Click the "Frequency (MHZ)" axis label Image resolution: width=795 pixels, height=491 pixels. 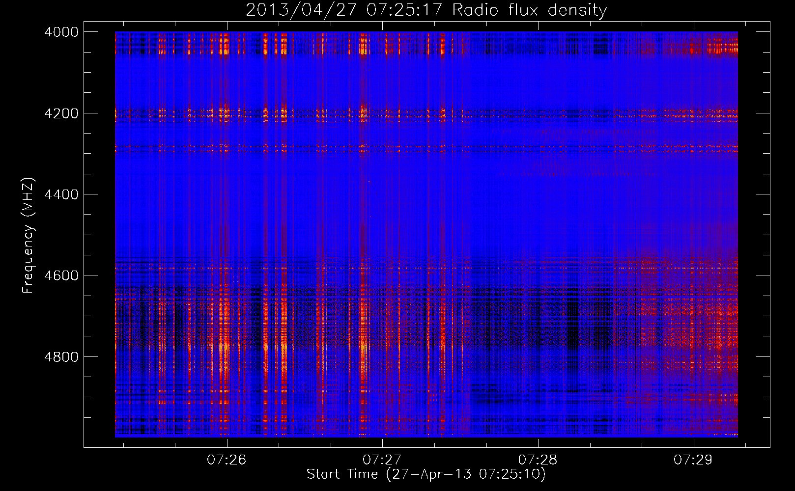click(x=28, y=236)
